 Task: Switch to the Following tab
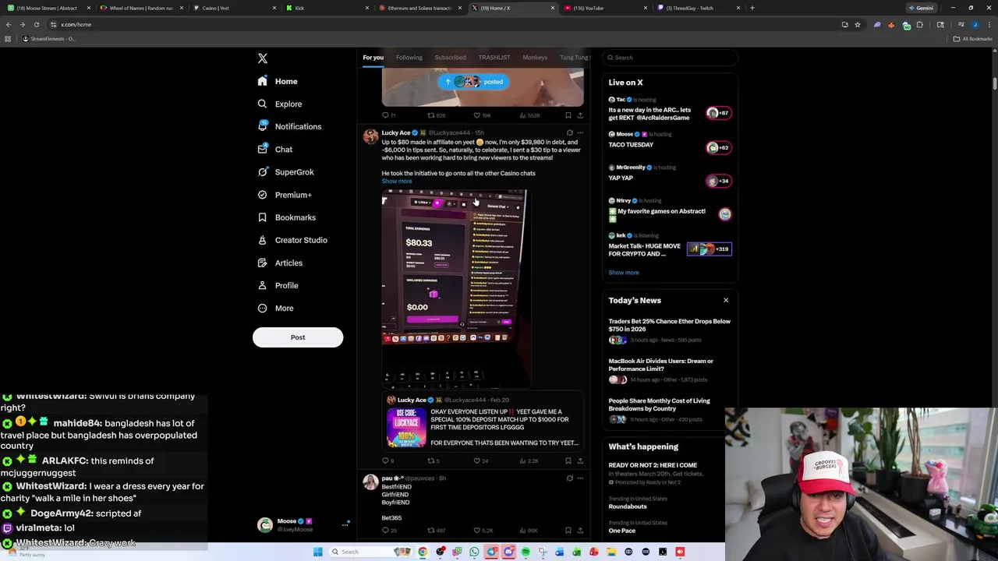[409, 58]
